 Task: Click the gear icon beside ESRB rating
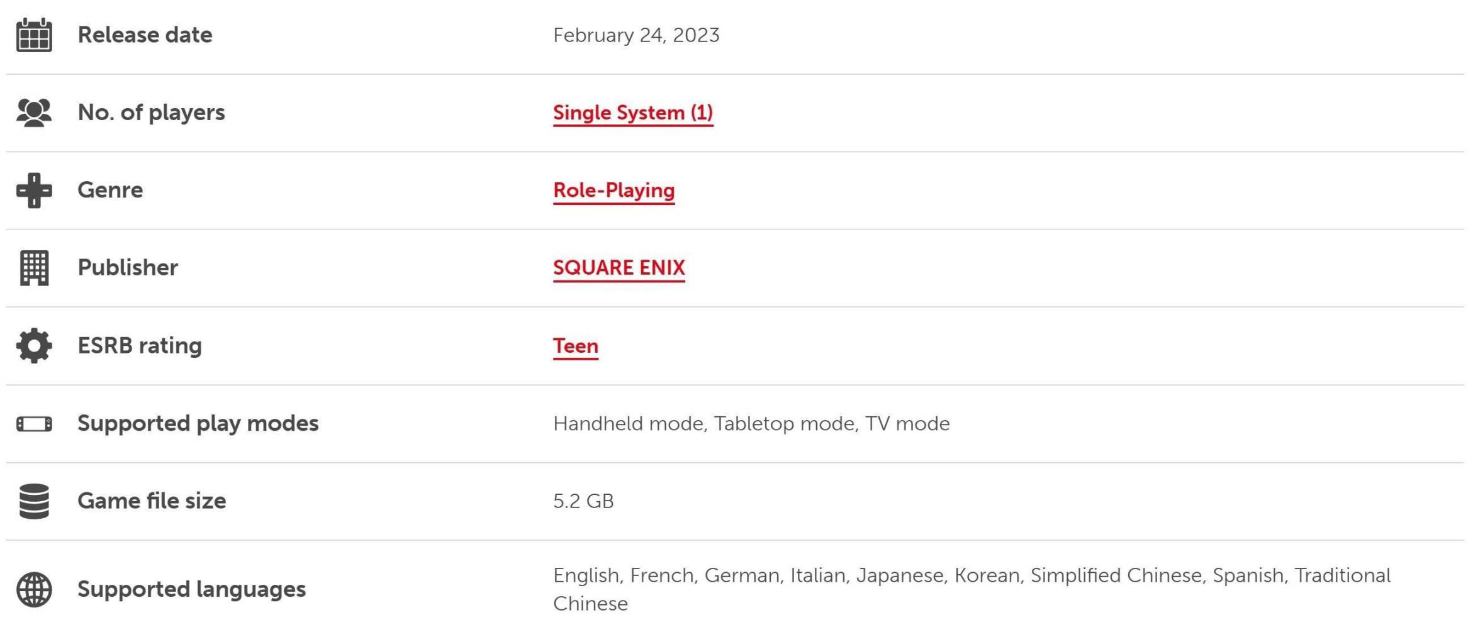[34, 346]
